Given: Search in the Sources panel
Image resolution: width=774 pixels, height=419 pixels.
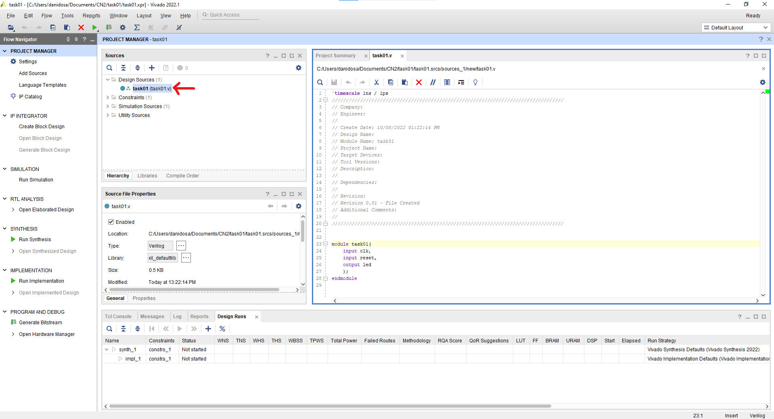Looking at the screenshot, I should (x=109, y=68).
